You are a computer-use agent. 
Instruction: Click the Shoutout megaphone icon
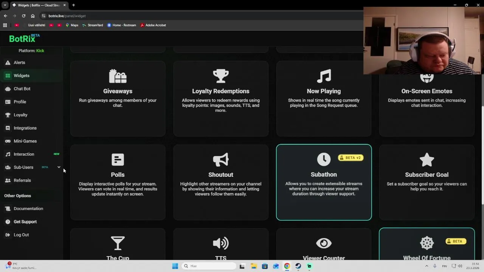tap(221, 159)
